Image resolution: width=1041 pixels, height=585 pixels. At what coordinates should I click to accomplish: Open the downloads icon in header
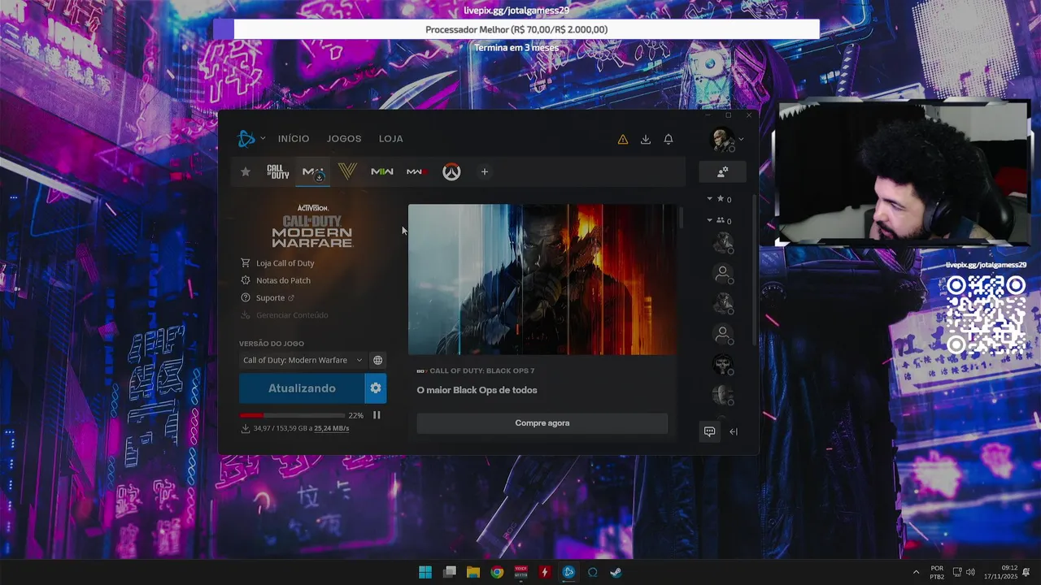pyautogui.click(x=646, y=139)
